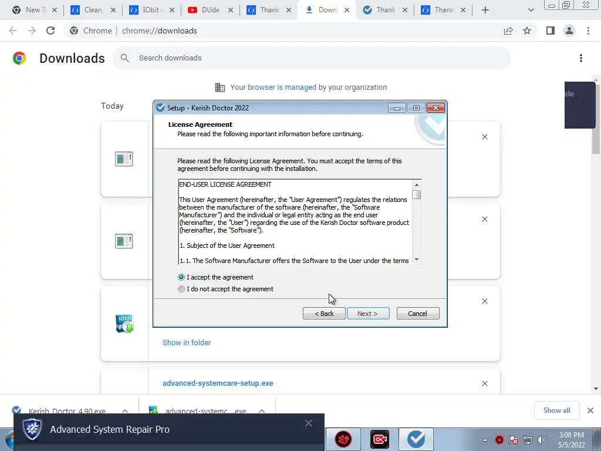Click the volume speaker tray icon

click(541, 440)
